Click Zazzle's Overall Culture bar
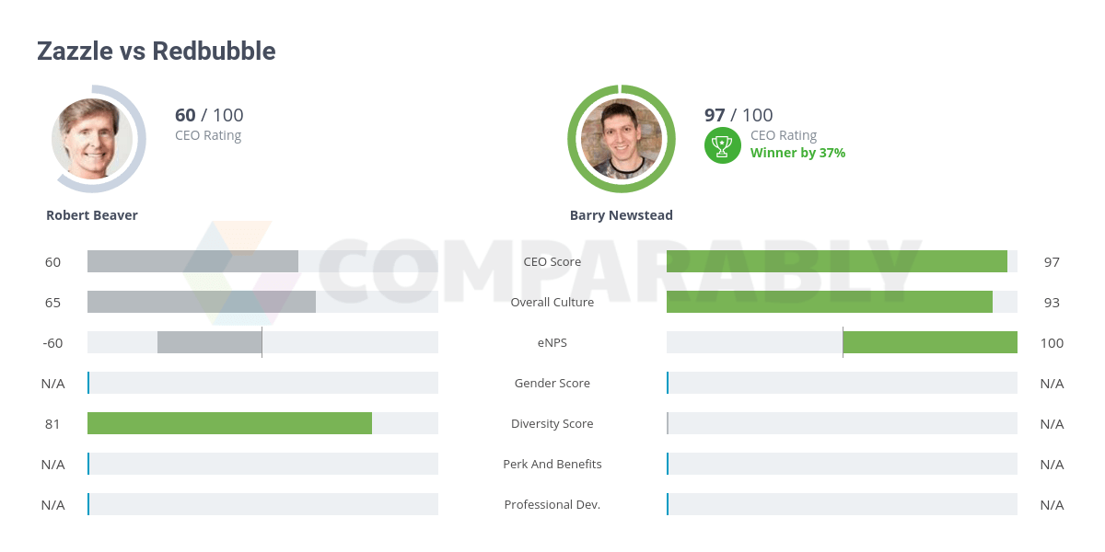Image resolution: width=1105 pixels, height=552 pixels. click(202, 302)
